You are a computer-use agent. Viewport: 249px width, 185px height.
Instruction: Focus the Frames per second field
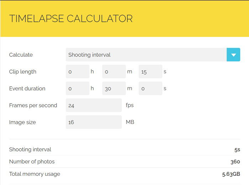[x=94, y=105]
